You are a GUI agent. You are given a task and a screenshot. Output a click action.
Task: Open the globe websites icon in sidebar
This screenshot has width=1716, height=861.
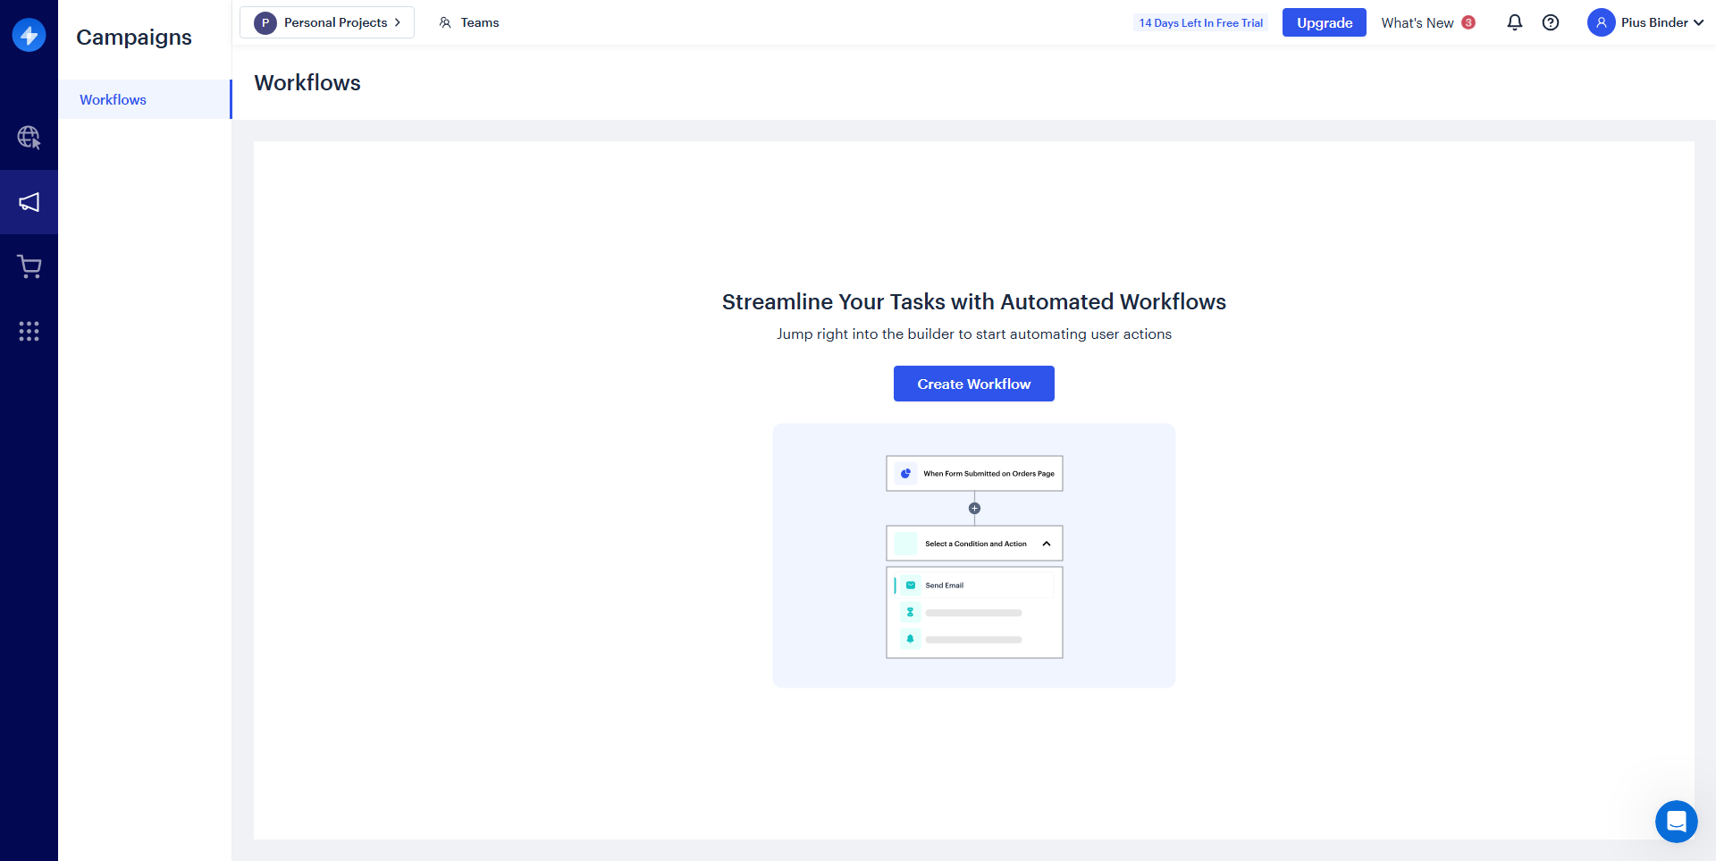point(29,137)
